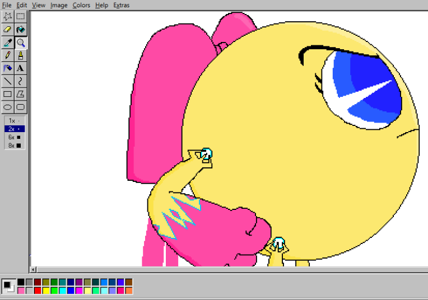Screen dimensions: 428x300
Task: Pick the dark red (maroon) swatch
Action: [x=38, y=282]
